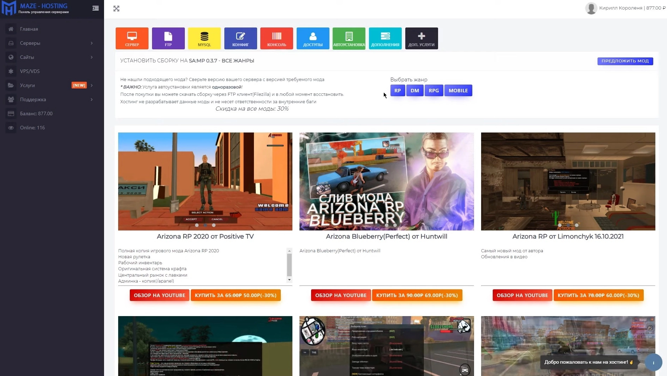This screenshot has height=376, width=667.
Task: Click the users icon beside Поддержка
Action: click(11, 99)
